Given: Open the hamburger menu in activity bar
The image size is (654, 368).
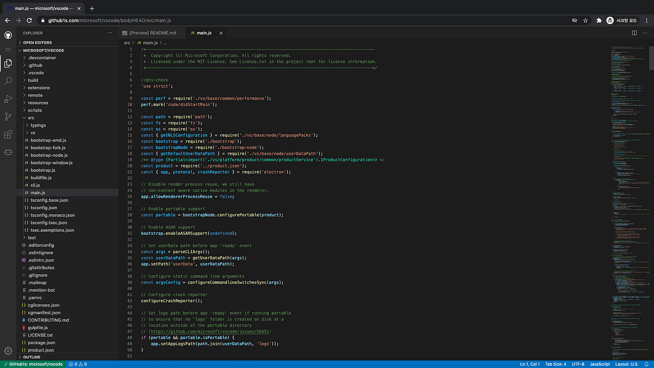Looking at the screenshot, I should click(x=8, y=49).
